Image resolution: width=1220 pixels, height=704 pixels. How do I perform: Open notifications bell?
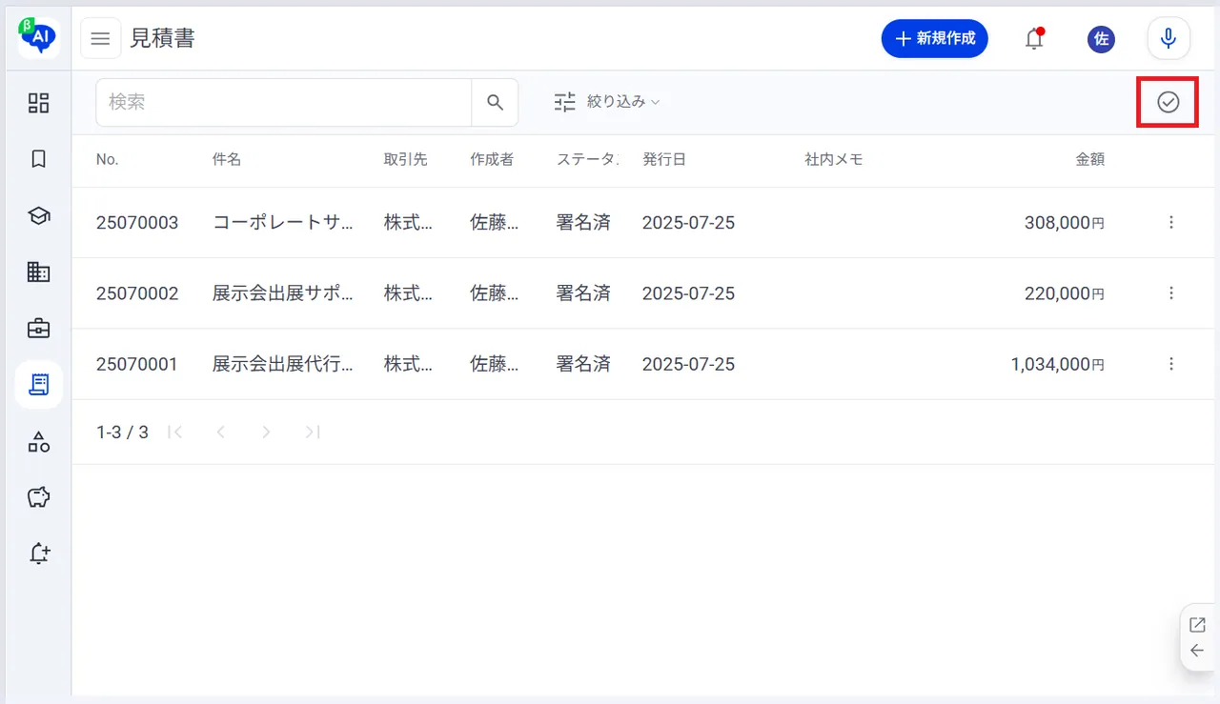(x=1034, y=39)
